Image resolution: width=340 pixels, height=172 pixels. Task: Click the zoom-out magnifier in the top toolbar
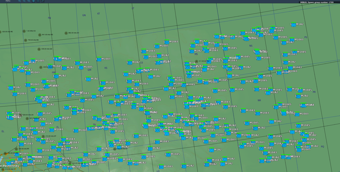24,1
